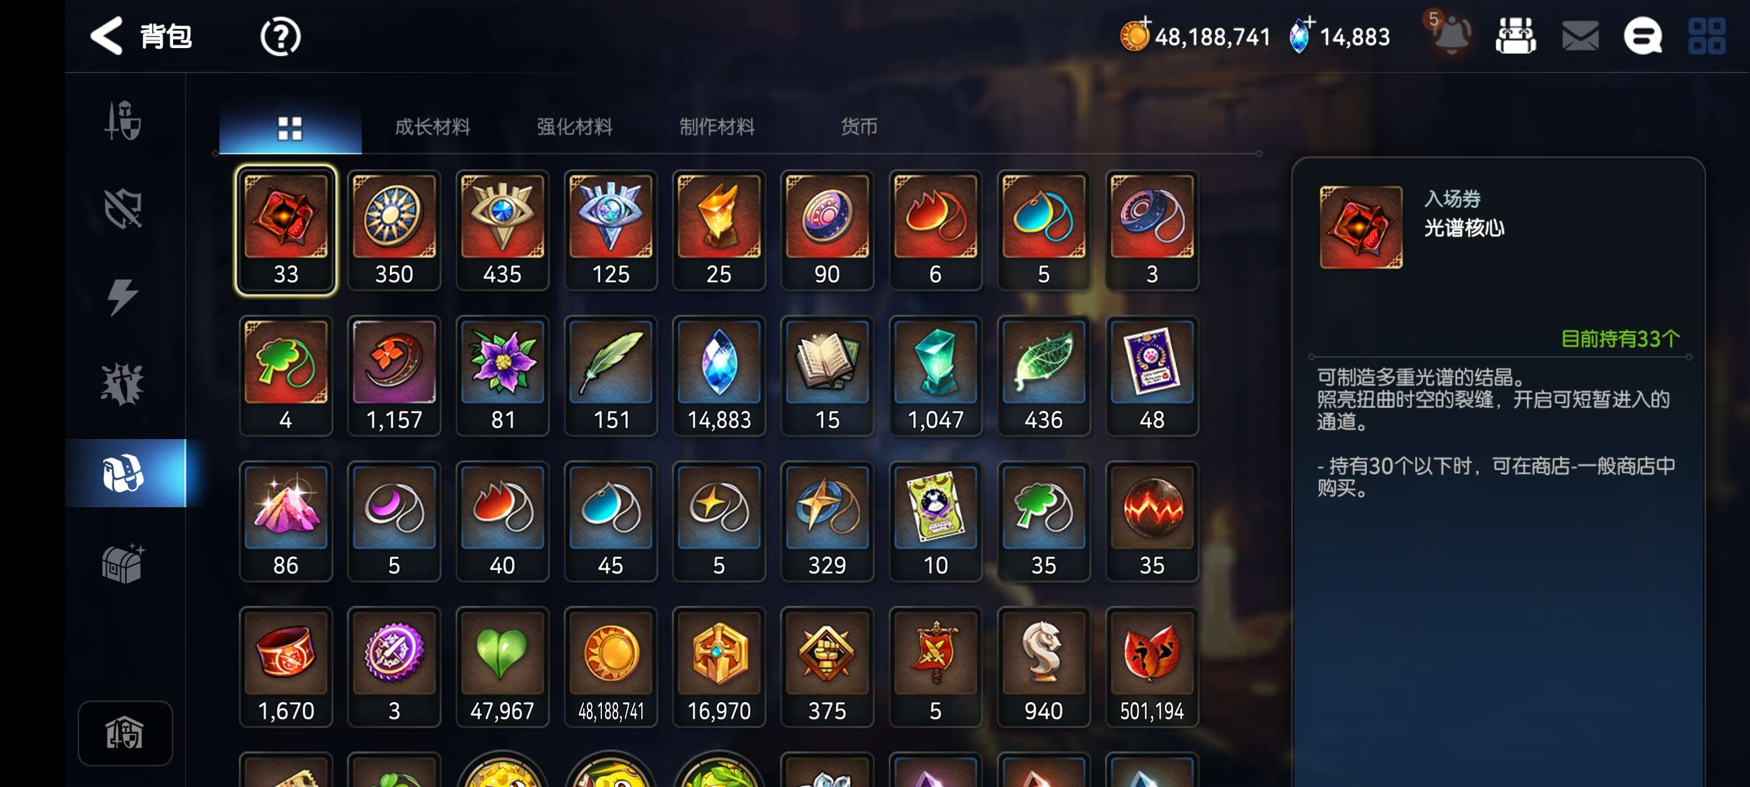
Task: Open the help question mark icon
Action: click(280, 37)
